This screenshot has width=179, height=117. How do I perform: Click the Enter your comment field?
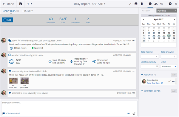tap(69, 106)
